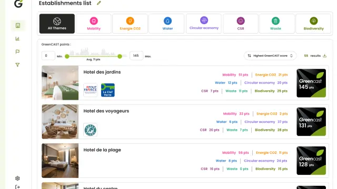Click the Atout France label badge

click(90, 90)
